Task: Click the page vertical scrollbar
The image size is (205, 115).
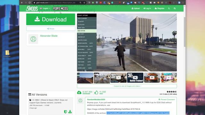Action: pyautogui.click(x=184, y=32)
